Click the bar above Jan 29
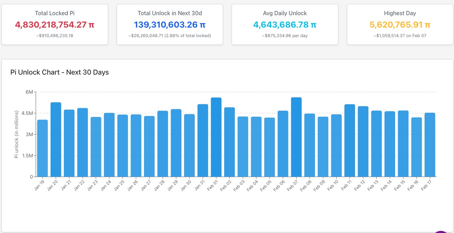This screenshot has width=454, height=233. (x=176, y=143)
